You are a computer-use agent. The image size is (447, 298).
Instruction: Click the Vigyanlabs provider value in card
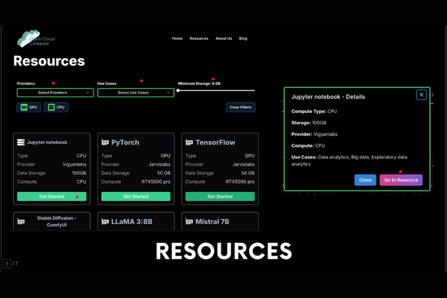coord(74,165)
